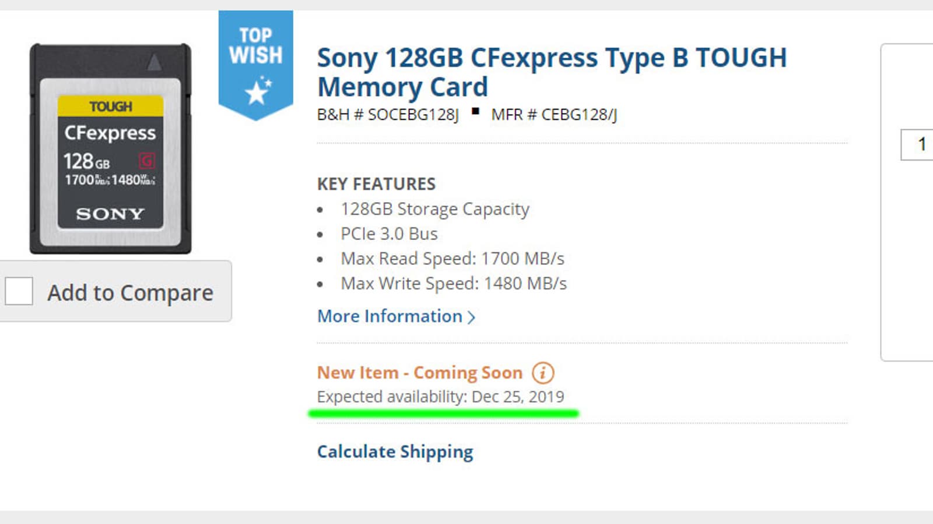Open the More Information link
933x524 pixels.
390,316
